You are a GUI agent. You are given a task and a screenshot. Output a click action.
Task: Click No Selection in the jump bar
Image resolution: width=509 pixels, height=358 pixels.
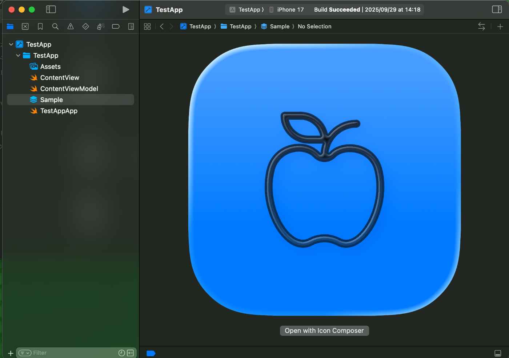point(314,27)
